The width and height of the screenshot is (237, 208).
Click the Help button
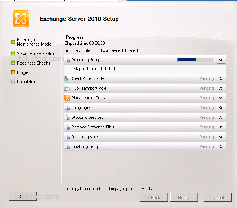tap(22, 196)
